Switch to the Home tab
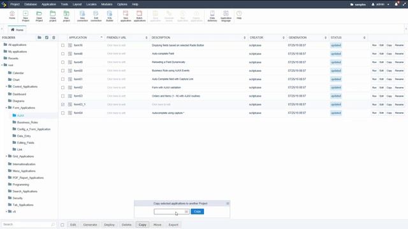The height and width of the screenshot is (229, 408). (x=17, y=30)
